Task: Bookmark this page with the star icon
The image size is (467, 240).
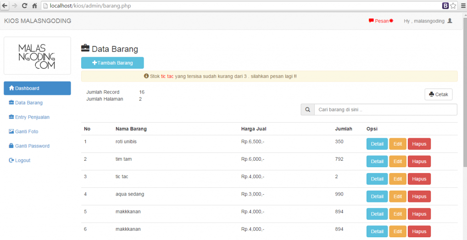Action: [453, 5]
